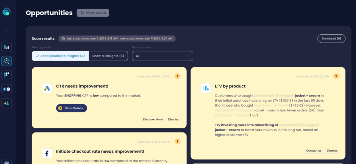Viewport: 356px width, 164px height.
Task: Click the clock icon beside Last scan
Action: [x=63, y=39]
